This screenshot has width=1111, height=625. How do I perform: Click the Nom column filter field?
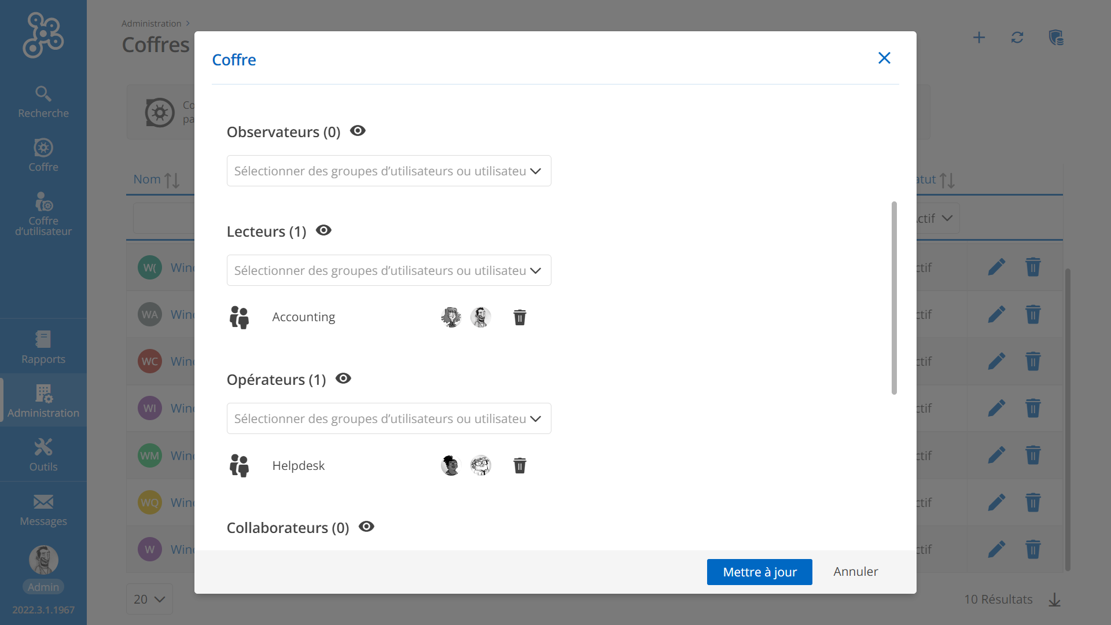[164, 218]
